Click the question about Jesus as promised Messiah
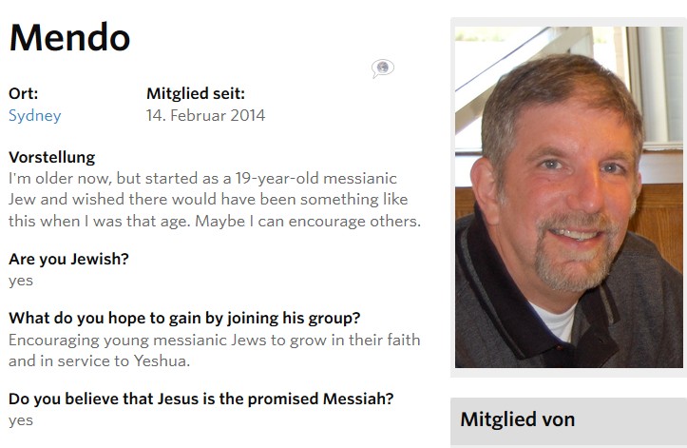 click(201, 399)
